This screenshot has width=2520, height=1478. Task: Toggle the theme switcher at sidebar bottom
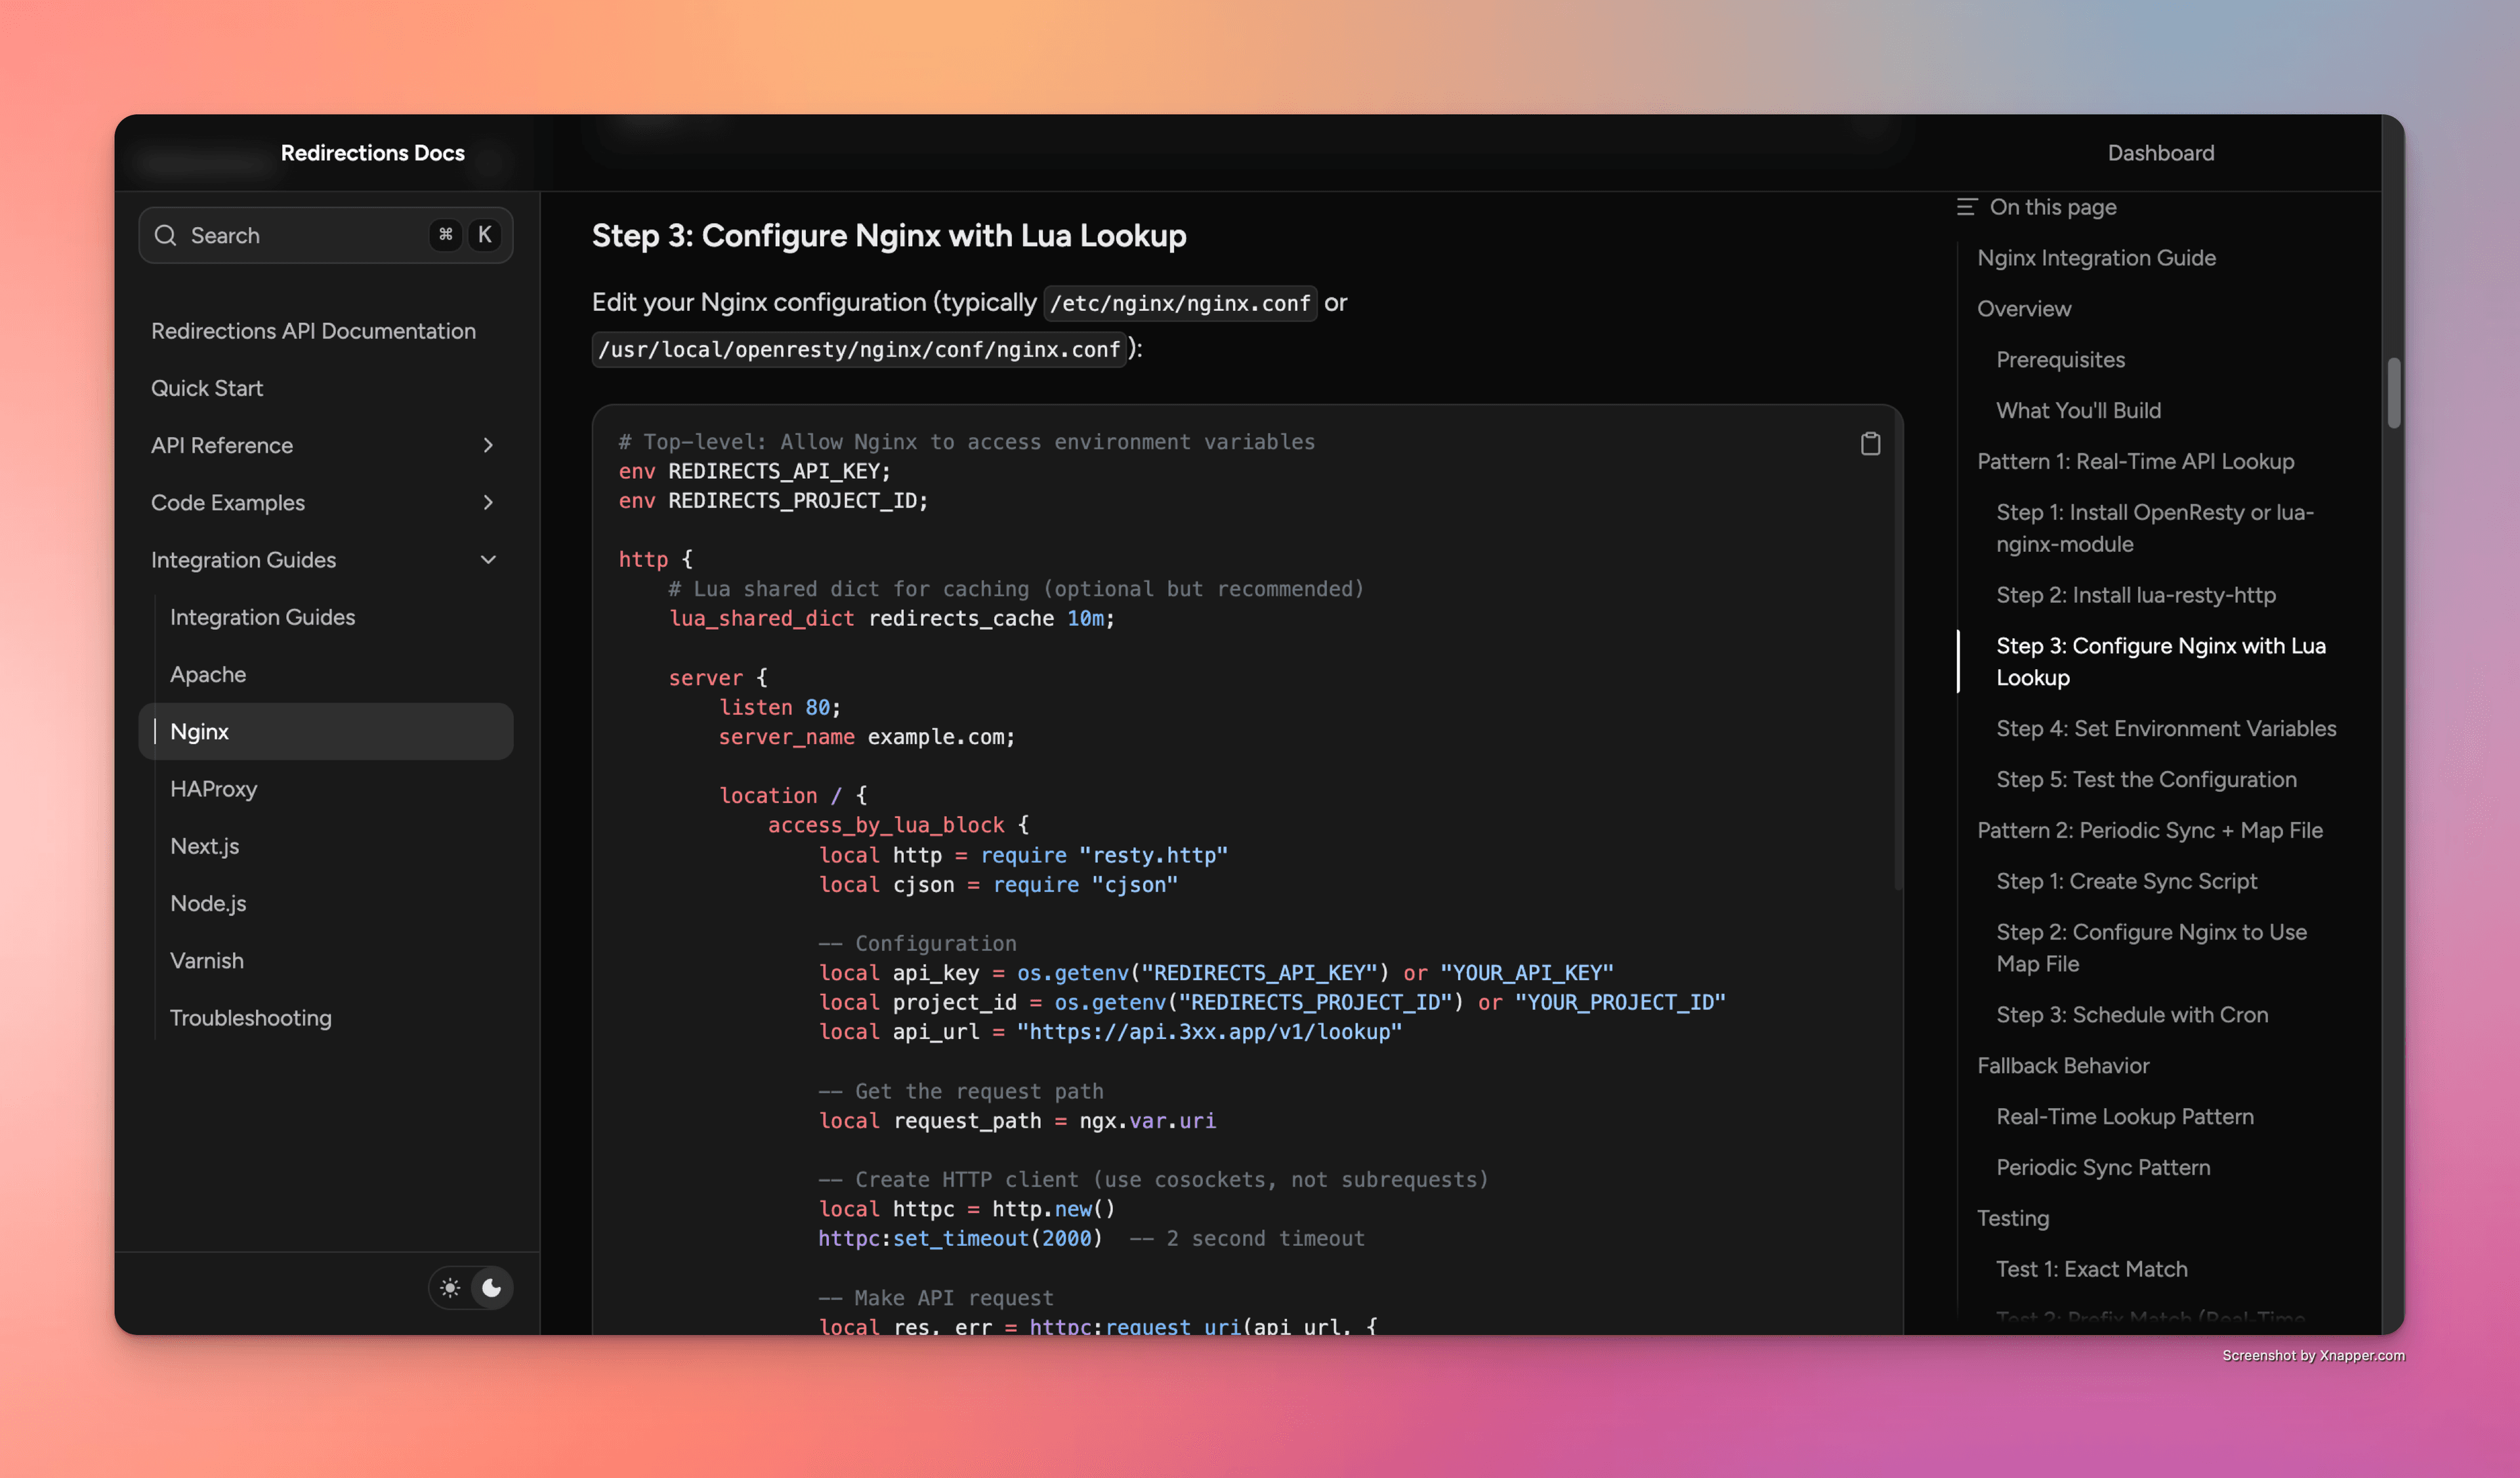(470, 1288)
